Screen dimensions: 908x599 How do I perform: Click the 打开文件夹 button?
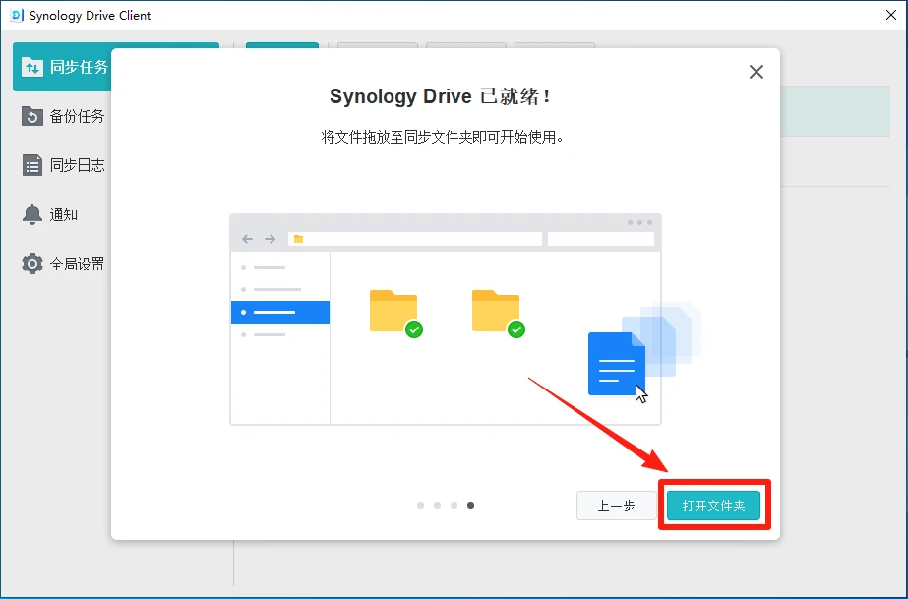point(713,506)
